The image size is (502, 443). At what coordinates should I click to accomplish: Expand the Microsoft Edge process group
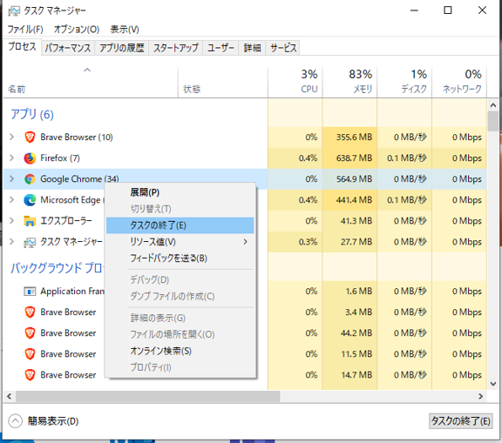12,200
